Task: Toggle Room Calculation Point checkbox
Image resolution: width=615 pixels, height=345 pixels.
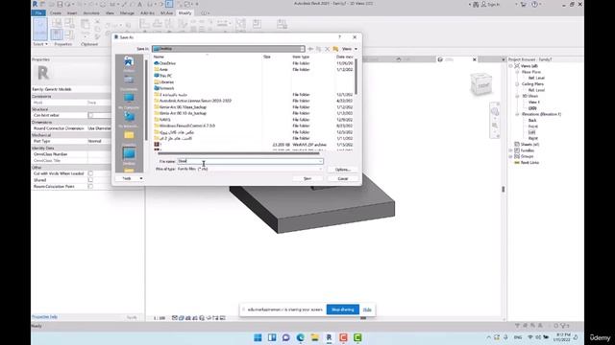Action: click(90, 187)
